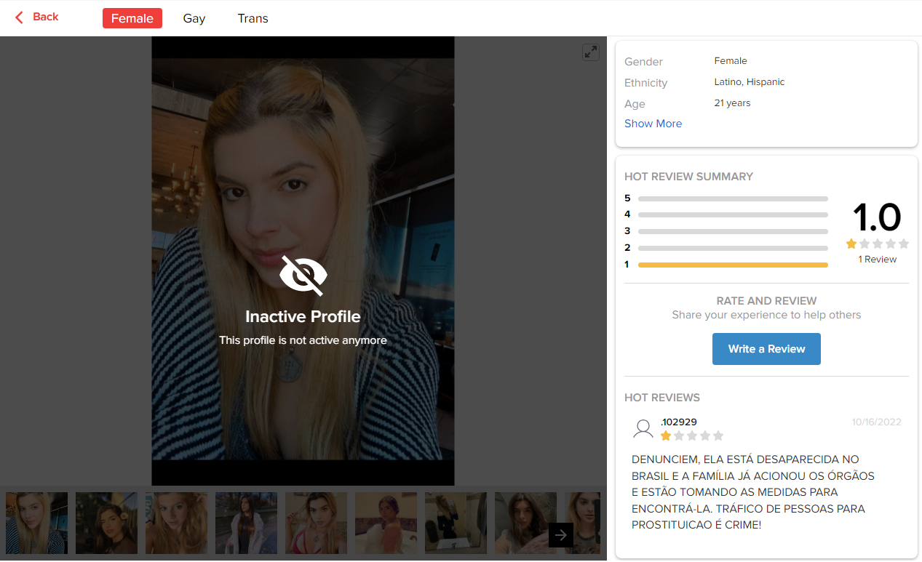The width and height of the screenshot is (922, 562).
Task: Click the next arrow in thumbnail strip
Action: click(560, 535)
